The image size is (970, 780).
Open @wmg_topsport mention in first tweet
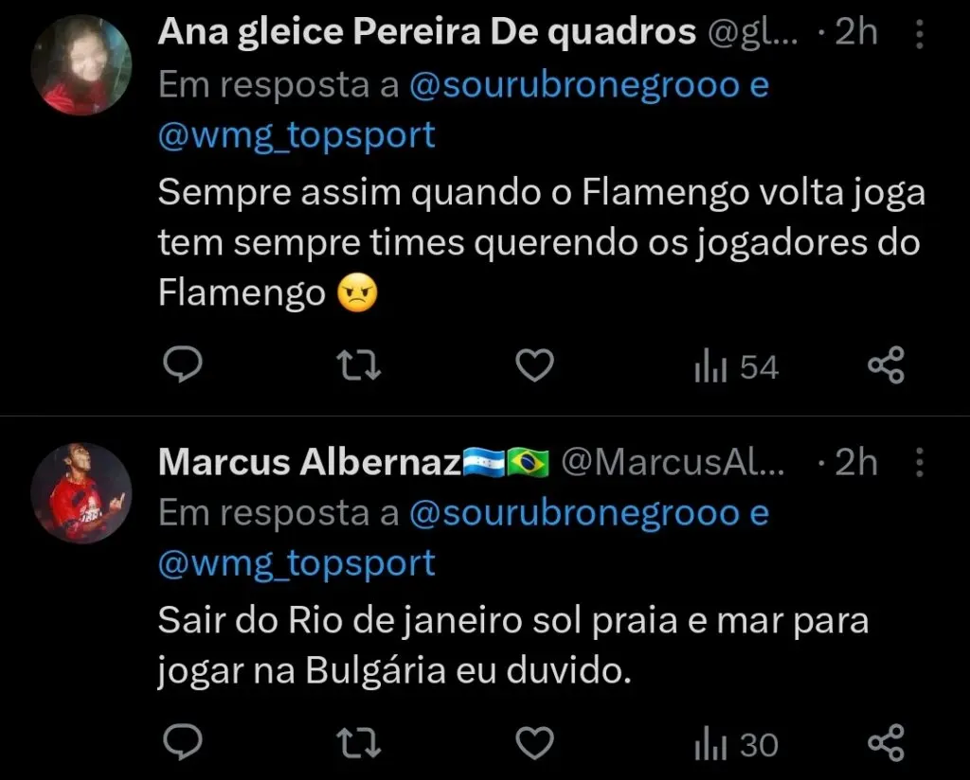(x=296, y=134)
